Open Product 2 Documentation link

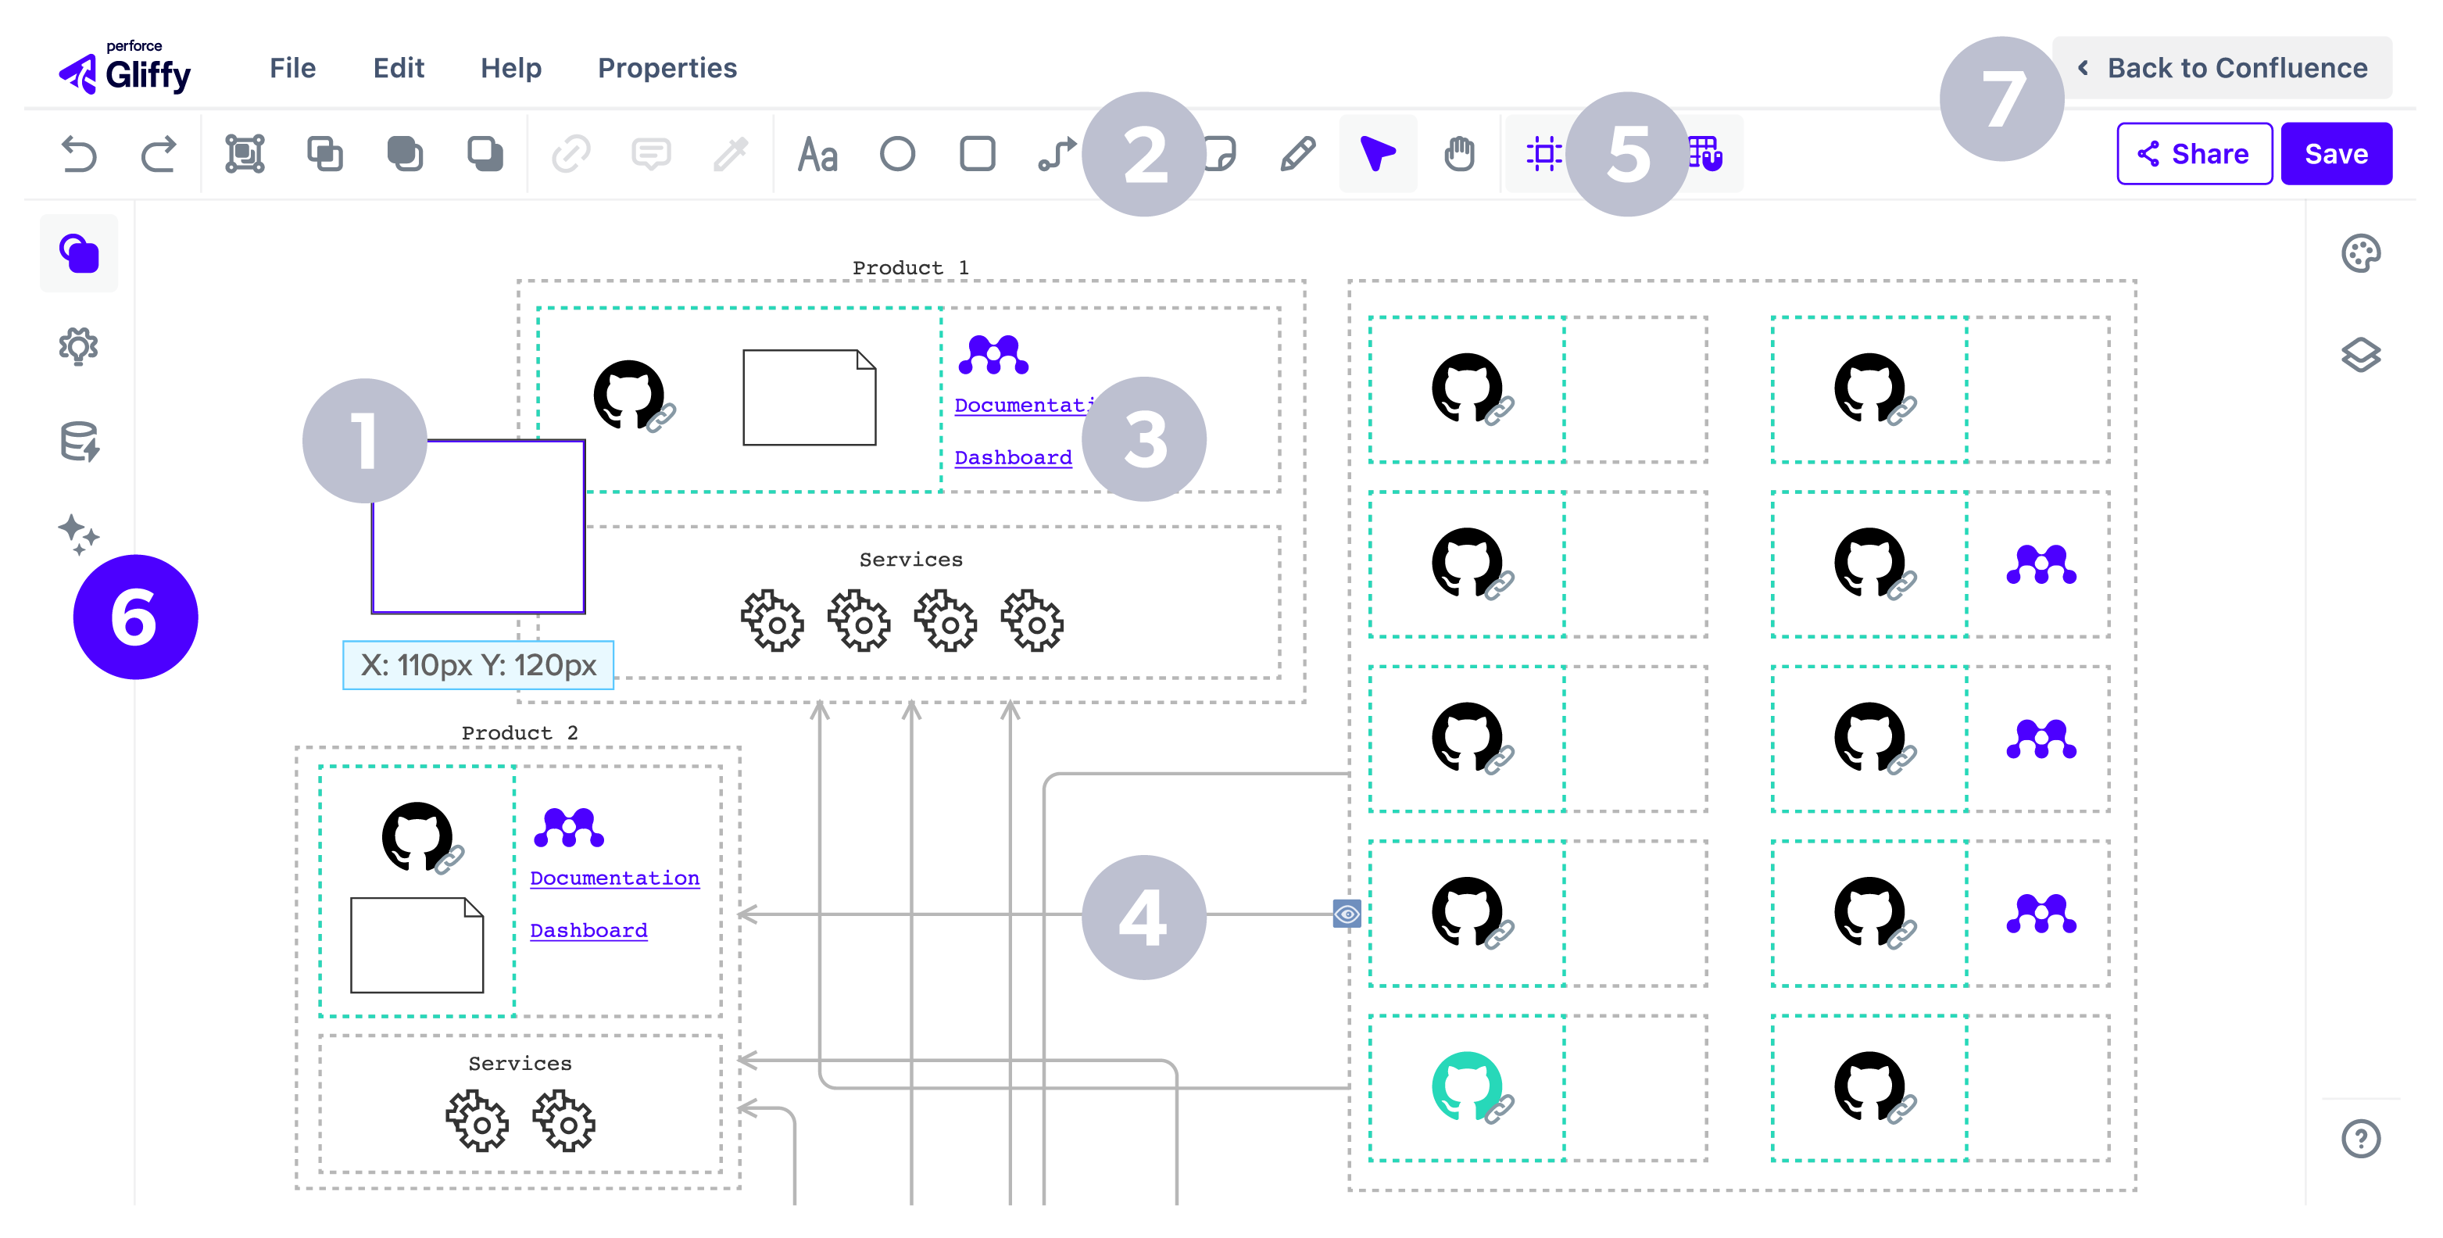[614, 878]
